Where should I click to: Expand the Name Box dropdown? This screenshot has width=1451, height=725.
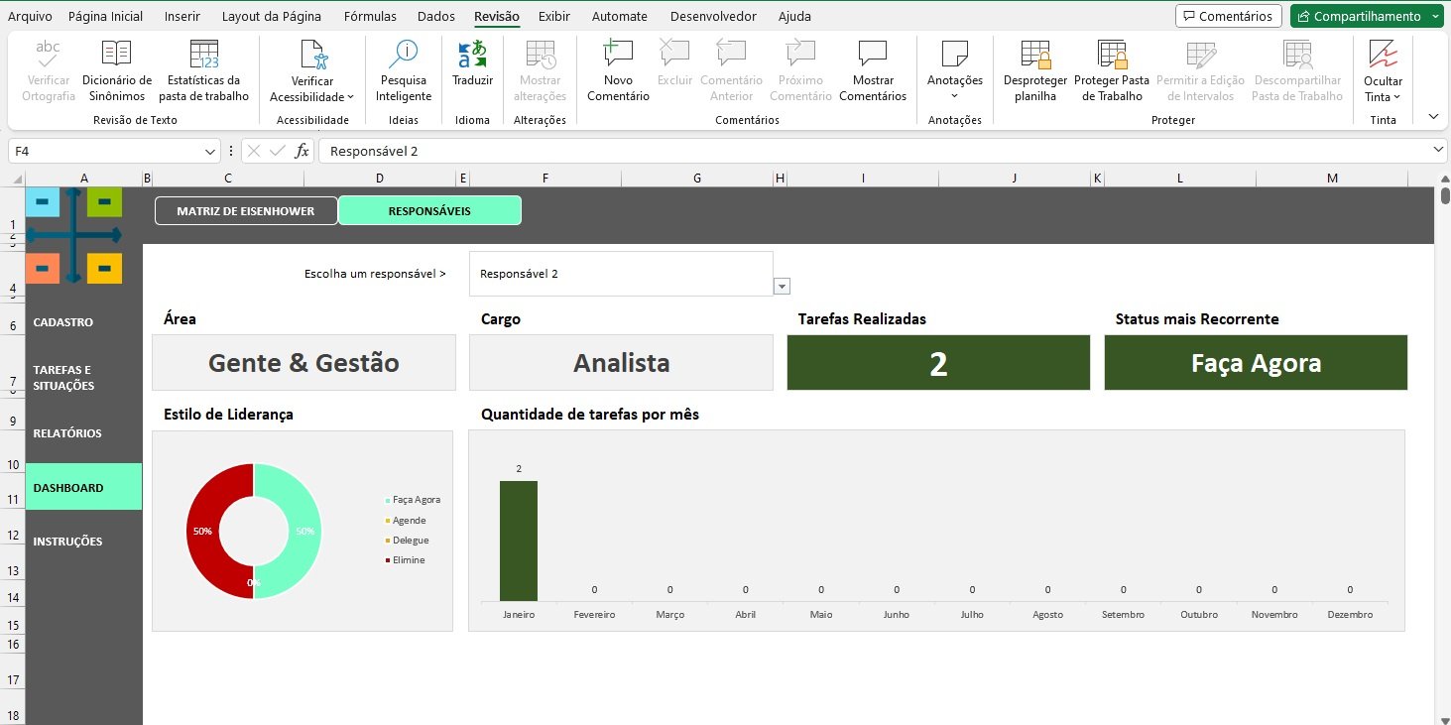[210, 152]
